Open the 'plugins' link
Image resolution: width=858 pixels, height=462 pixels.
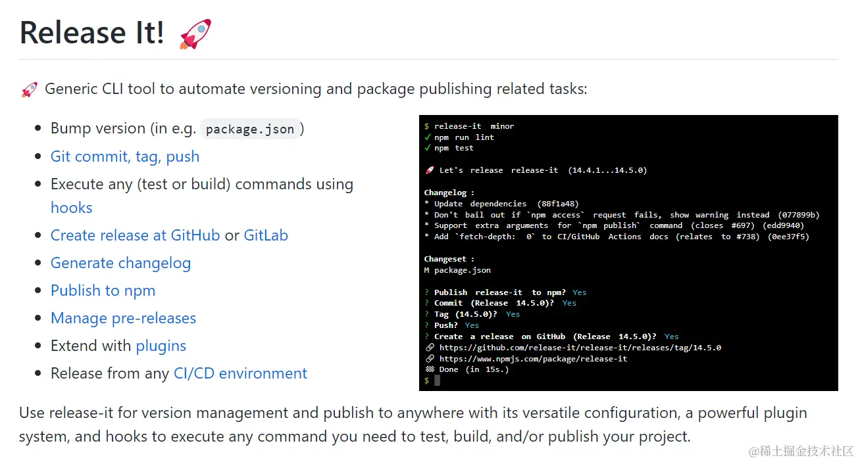tap(161, 346)
